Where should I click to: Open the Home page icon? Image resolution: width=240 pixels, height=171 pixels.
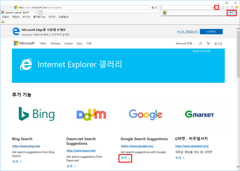(x=223, y=7)
